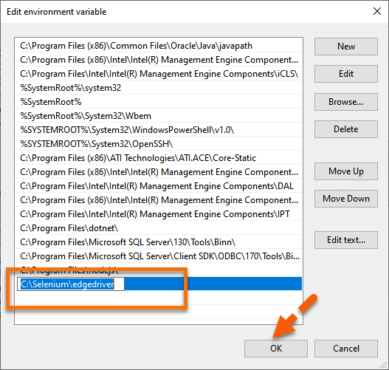Screen dimensions: 389x370
Task: Select the Intel Management Engine Components\iCLS\ entry
Action: [x=159, y=74]
